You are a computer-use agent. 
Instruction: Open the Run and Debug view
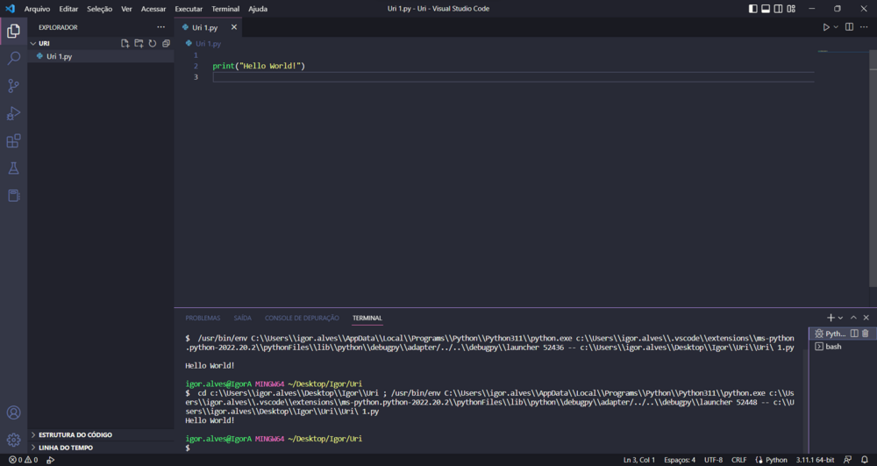point(13,113)
